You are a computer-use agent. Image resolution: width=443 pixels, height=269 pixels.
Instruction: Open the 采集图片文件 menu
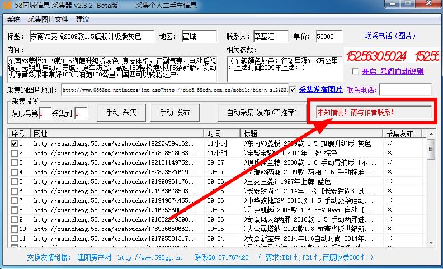pos(48,19)
